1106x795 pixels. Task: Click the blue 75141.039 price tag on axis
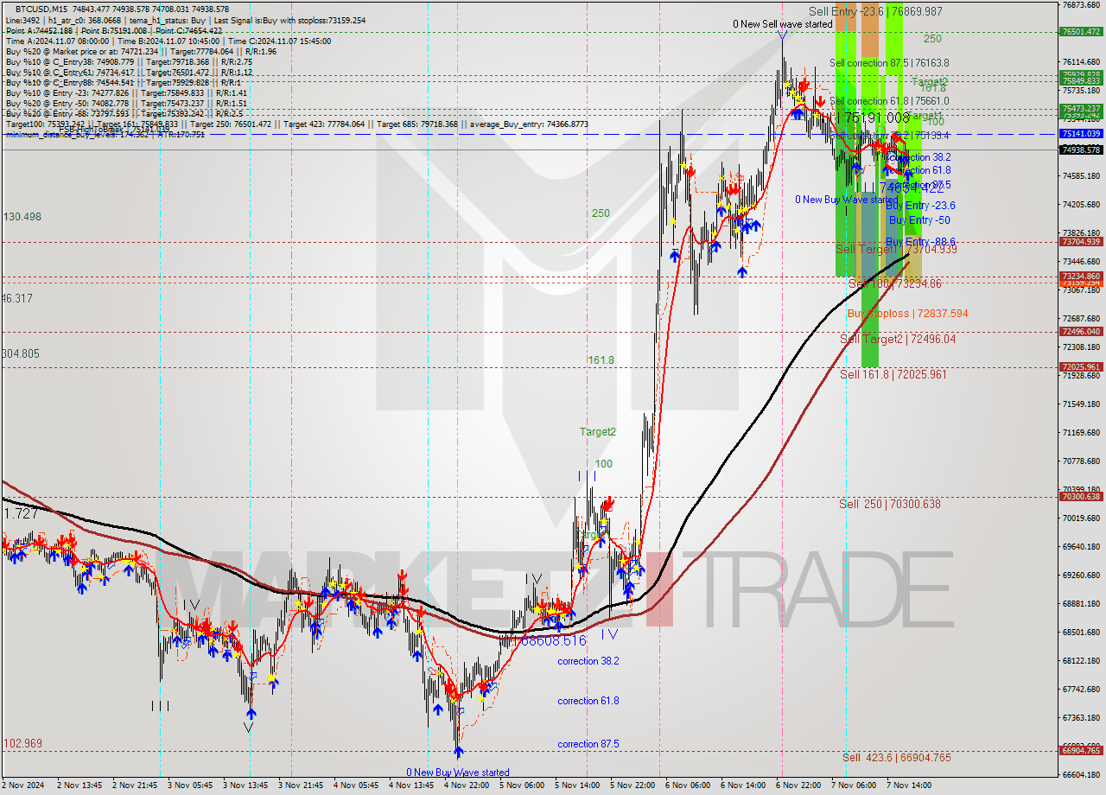1081,134
